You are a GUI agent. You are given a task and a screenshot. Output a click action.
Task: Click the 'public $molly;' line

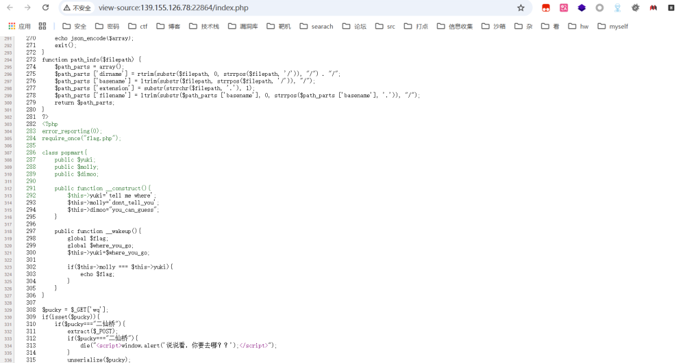point(77,167)
